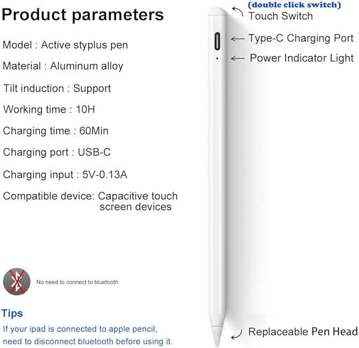Screen dimensions: 359x348
Task: Click the arrow pointing to Type-C port
Action: (x=238, y=38)
